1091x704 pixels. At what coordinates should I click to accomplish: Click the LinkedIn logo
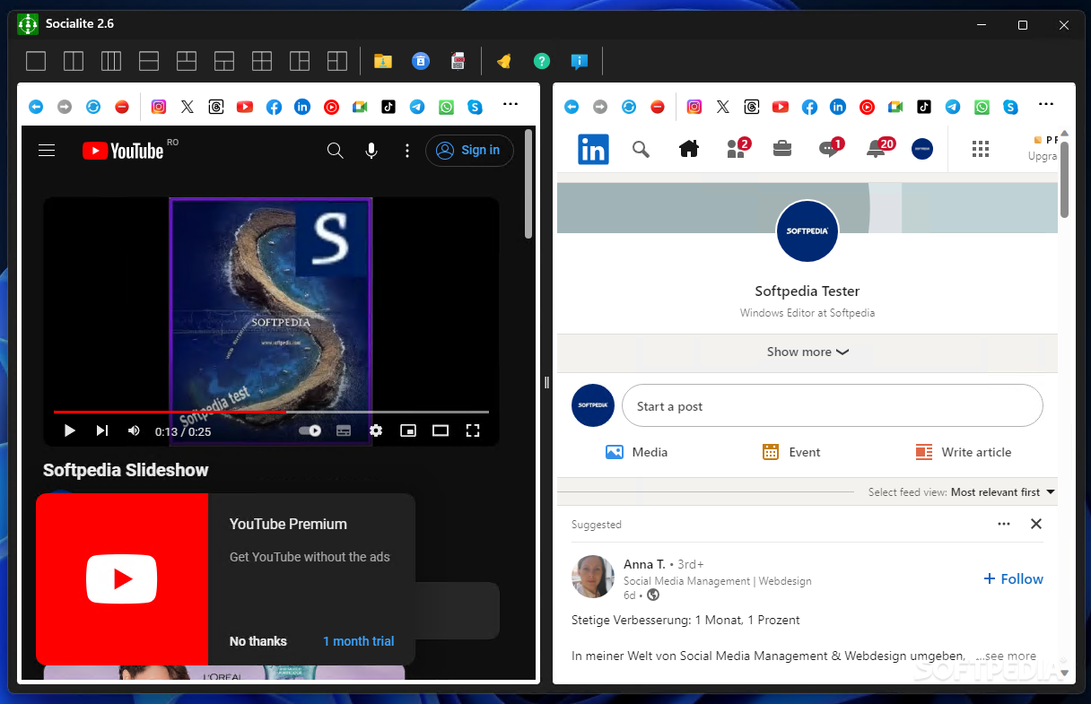[593, 149]
